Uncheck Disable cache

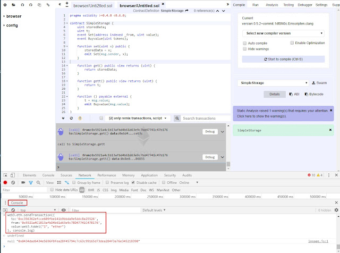coord(133,182)
